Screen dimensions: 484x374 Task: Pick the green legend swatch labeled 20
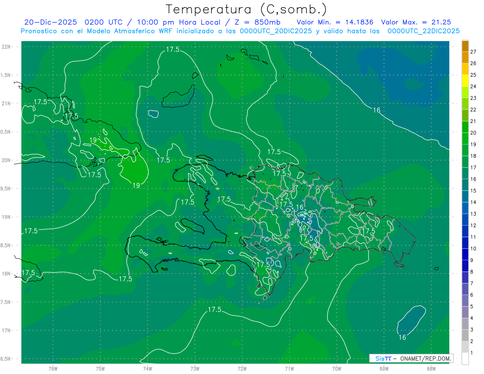coord(465,127)
